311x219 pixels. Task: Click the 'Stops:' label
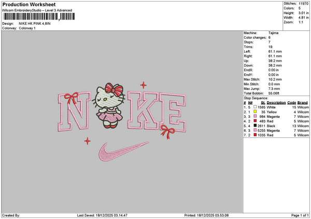(x=249, y=42)
